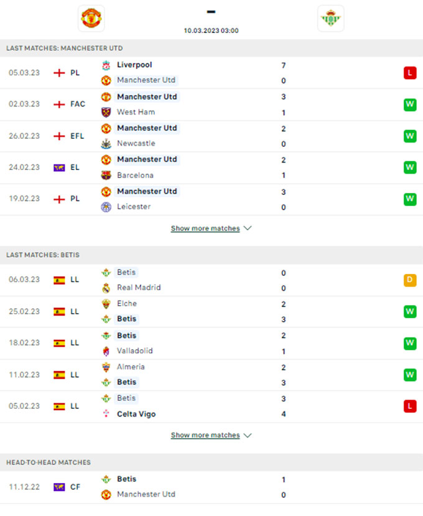Click the Liverpool team logo
This screenshot has height=516, width=423.
click(x=106, y=65)
